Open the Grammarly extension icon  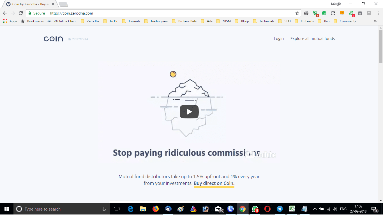pos(324,13)
